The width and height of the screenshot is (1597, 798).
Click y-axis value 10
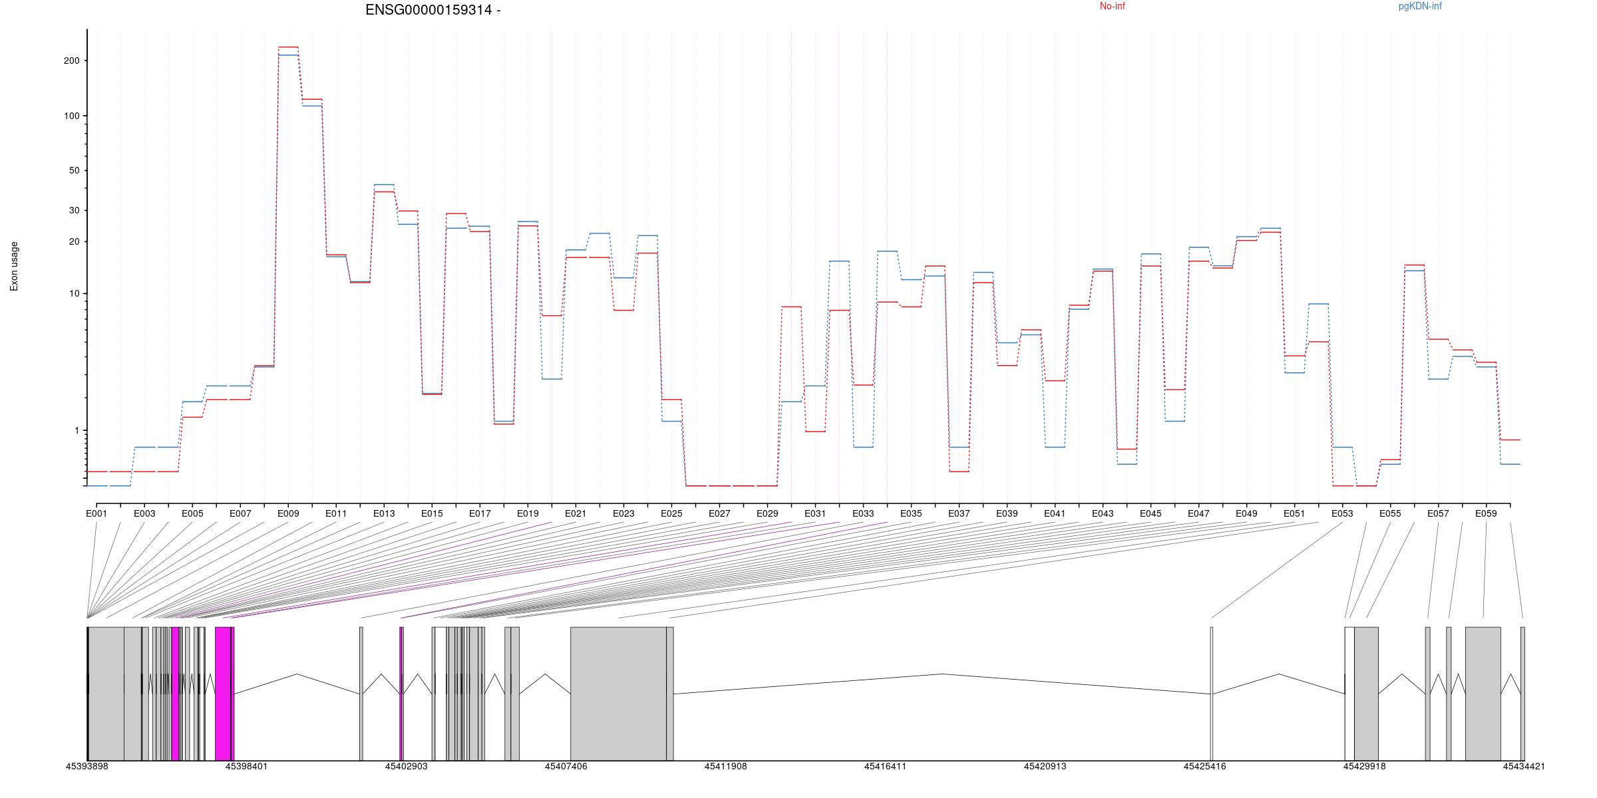pyautogui.click(x=74, y=293)
